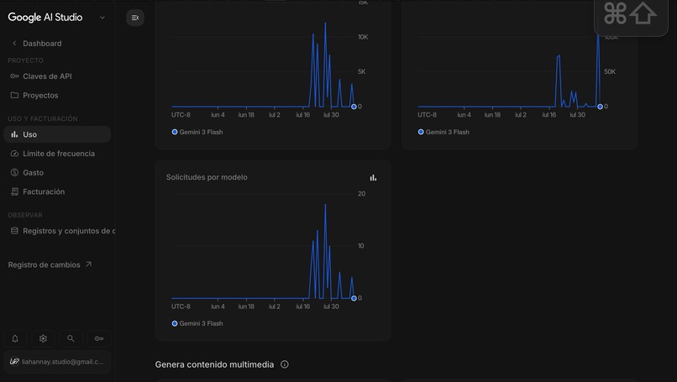Click the data point at end of Solicitudes chart
677x382 pixels.
click(354, 298)
